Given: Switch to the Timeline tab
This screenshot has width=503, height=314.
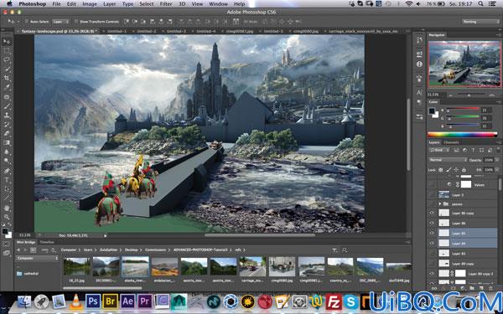Looking at the screenshot, I should coord(46,242).
